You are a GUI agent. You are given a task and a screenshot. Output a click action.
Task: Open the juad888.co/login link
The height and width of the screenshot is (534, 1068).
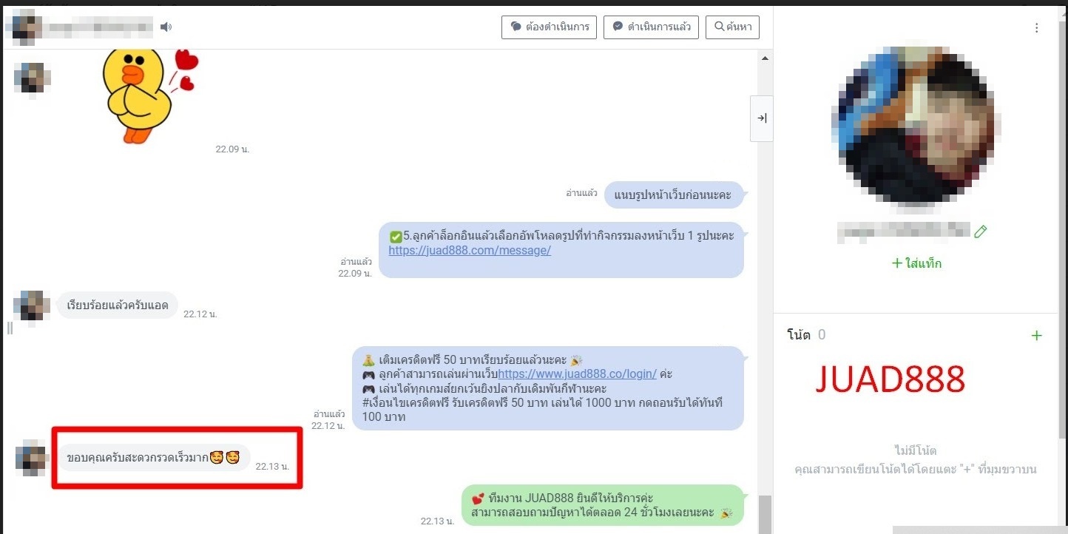click(577, 374)
